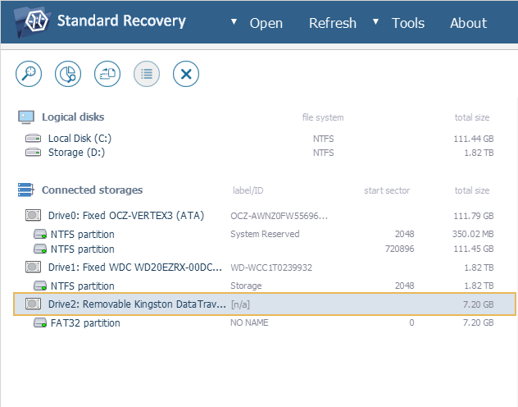
Task: Click the 350.02 MB size value
Action: tap(473, 234)
